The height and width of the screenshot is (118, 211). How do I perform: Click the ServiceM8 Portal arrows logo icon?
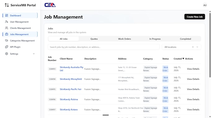tap(7, 5)
